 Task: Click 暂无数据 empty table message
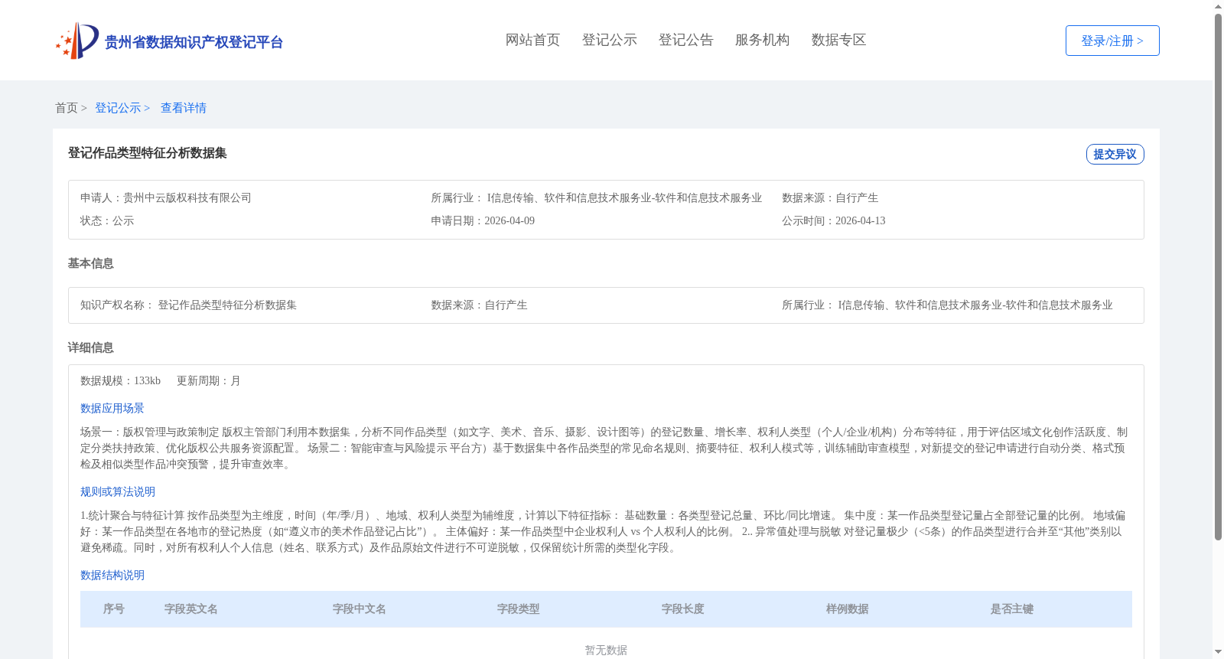[606, 650]
